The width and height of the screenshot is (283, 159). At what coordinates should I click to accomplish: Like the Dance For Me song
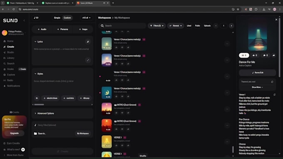[255, 55]
